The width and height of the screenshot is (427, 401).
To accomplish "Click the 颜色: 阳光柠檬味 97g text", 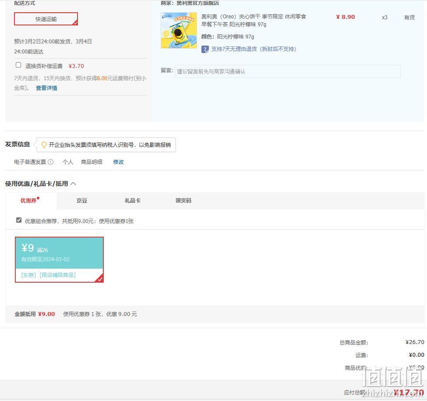I will [228, 37].
